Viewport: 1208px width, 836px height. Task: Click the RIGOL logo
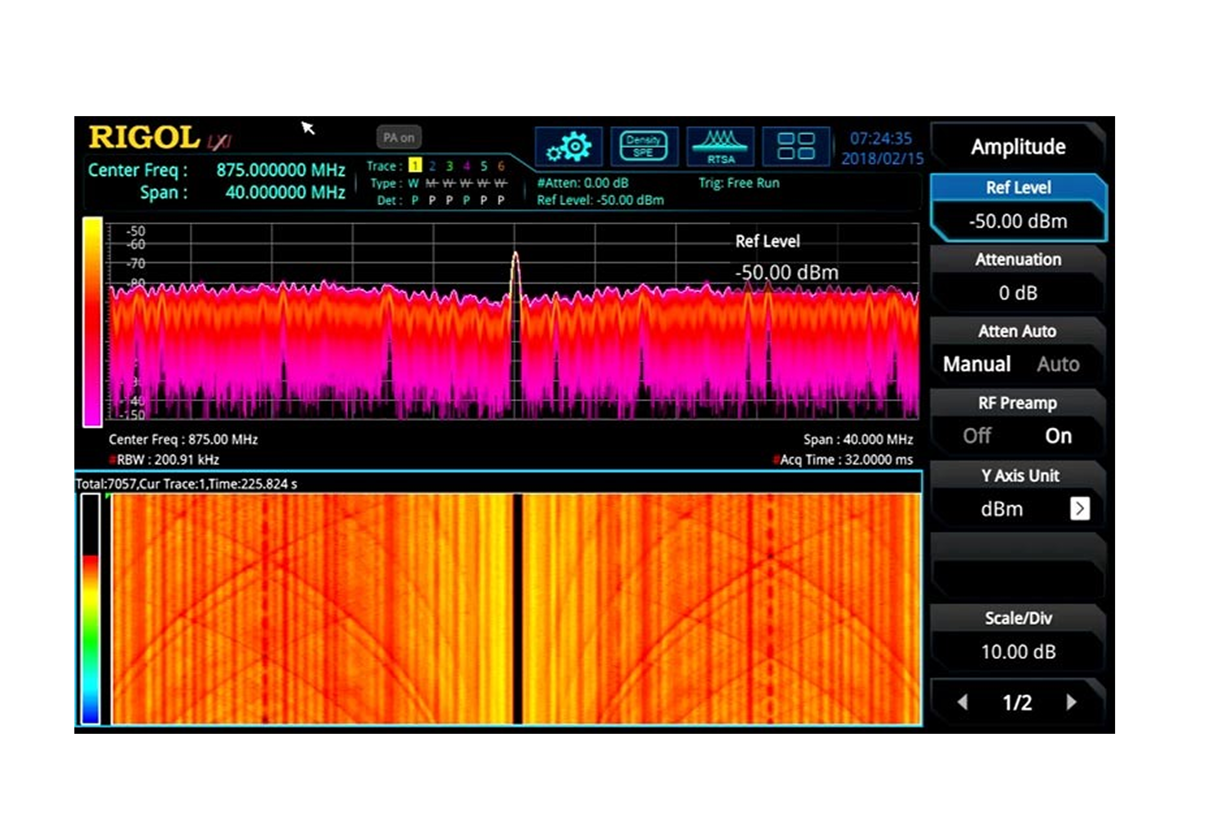[x=144, y=138]
